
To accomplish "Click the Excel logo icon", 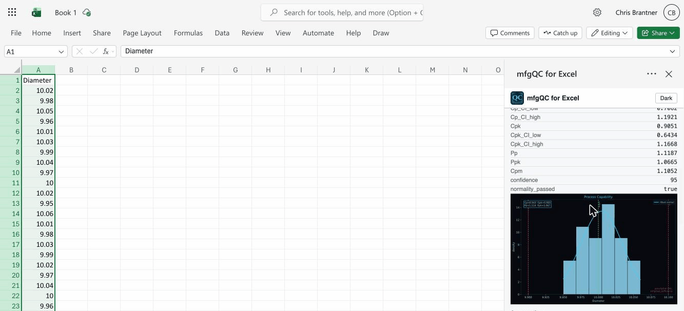I will (36, 12).
